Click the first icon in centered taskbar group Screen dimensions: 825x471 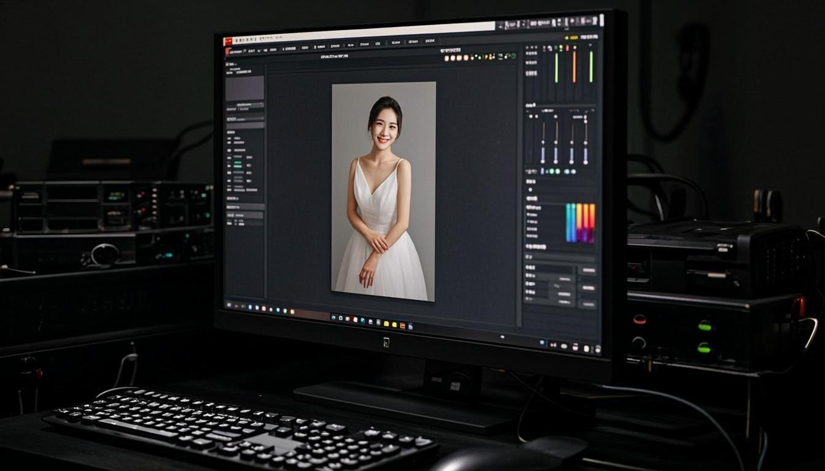(x=333, y=317)
